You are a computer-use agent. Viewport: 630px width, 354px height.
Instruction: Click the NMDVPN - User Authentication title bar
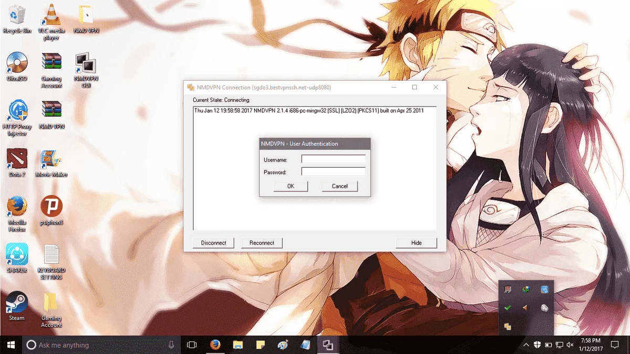[315, 144]
